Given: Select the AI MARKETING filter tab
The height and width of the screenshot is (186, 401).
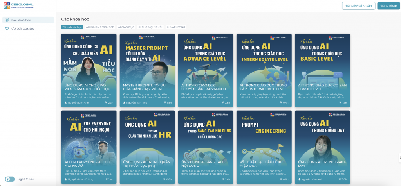Looking at the screenshot, I should [176, 27].
